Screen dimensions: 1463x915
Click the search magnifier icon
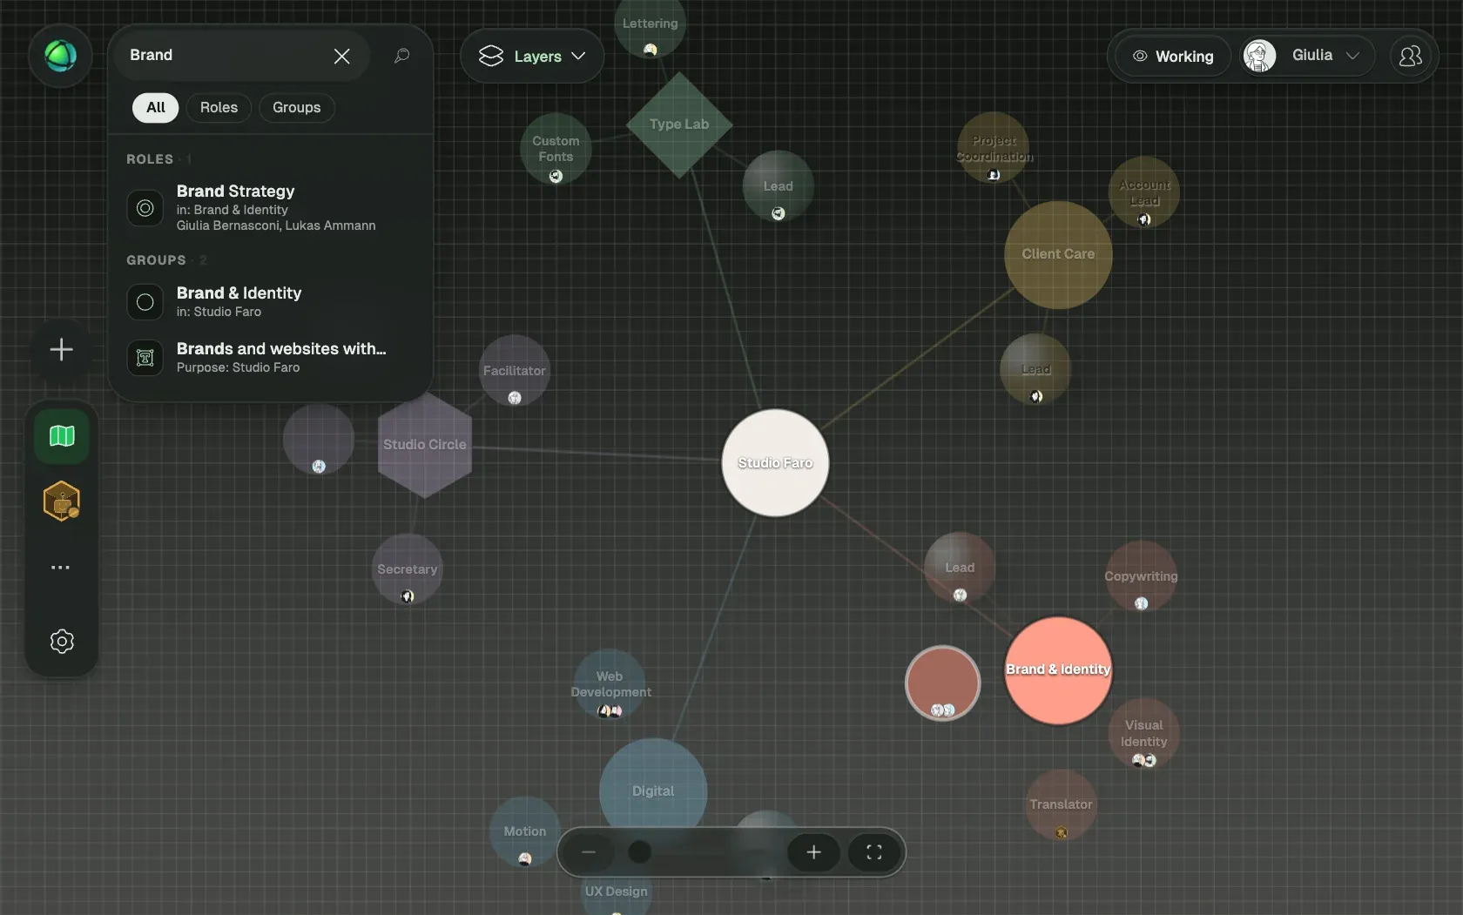[x=401, y=56]
